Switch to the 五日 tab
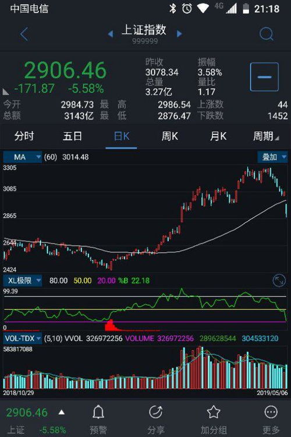291x437 pixels. [72, 136]
